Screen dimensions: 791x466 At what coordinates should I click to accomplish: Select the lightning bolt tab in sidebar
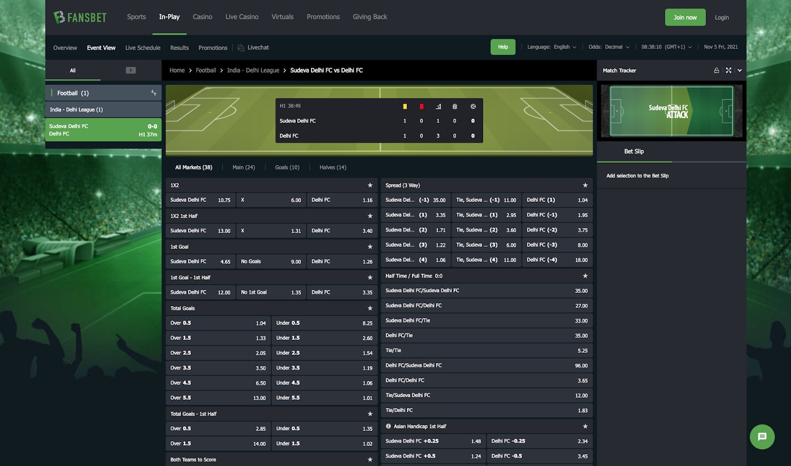point(131,70)
